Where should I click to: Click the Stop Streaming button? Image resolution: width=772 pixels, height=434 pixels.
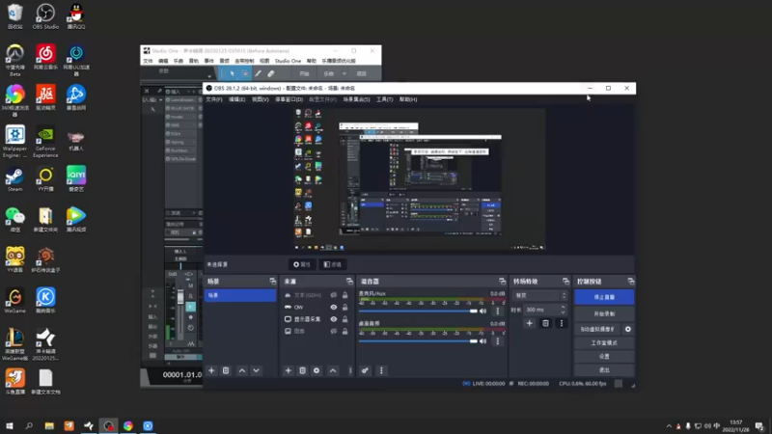[604, 297]
